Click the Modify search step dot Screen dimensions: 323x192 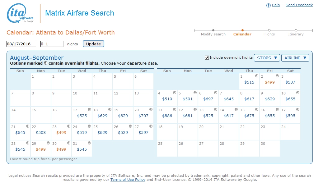213,30
